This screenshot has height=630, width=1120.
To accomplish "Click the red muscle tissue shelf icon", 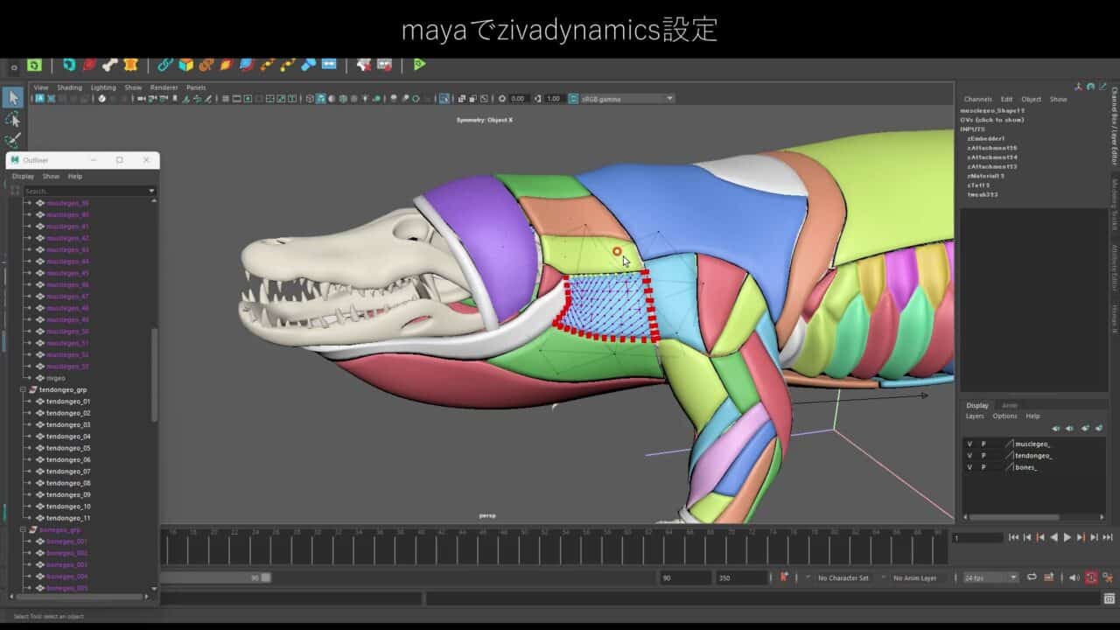I will click(89, 65).
